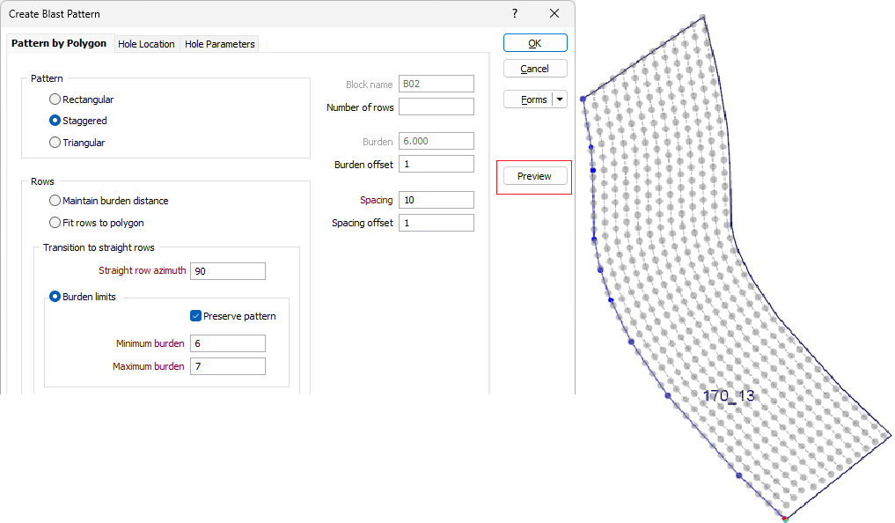
Task: Click the Straight row azimuth field
Action: point(227,271)
